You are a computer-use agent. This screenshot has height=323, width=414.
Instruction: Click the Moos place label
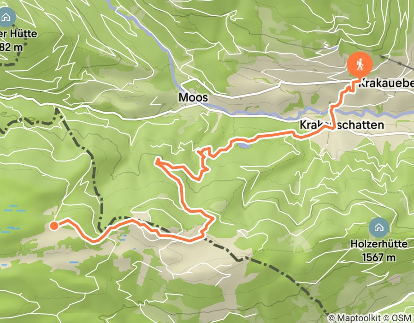[193, 97]
